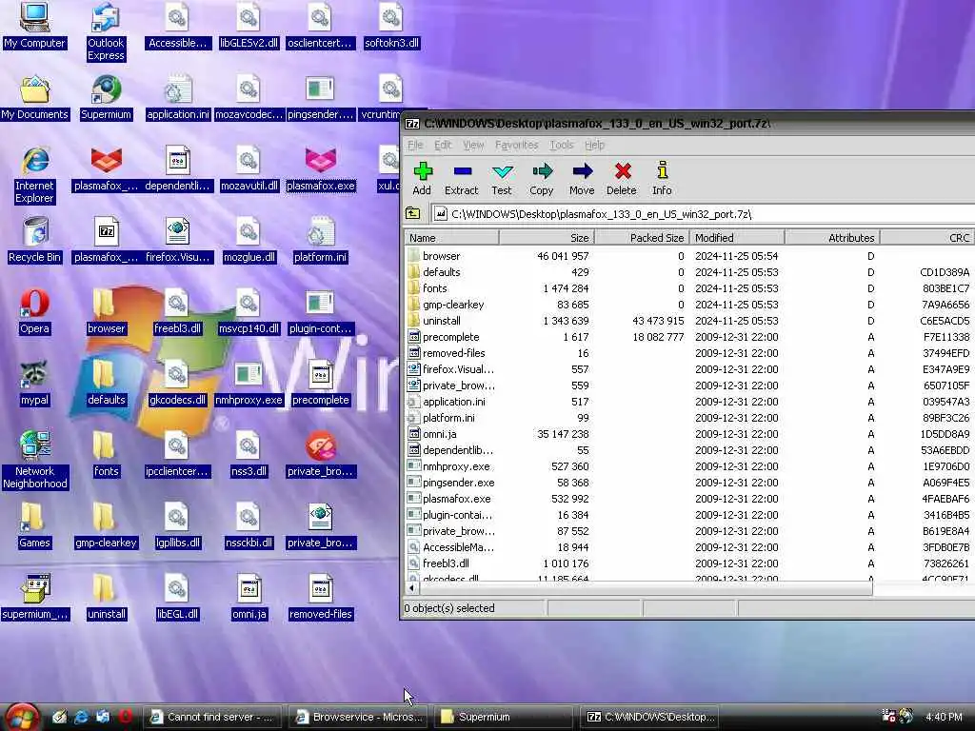Sort the archive list by Size column
The height and width of the screenshot is (731, 975).
tap(547, 238)
